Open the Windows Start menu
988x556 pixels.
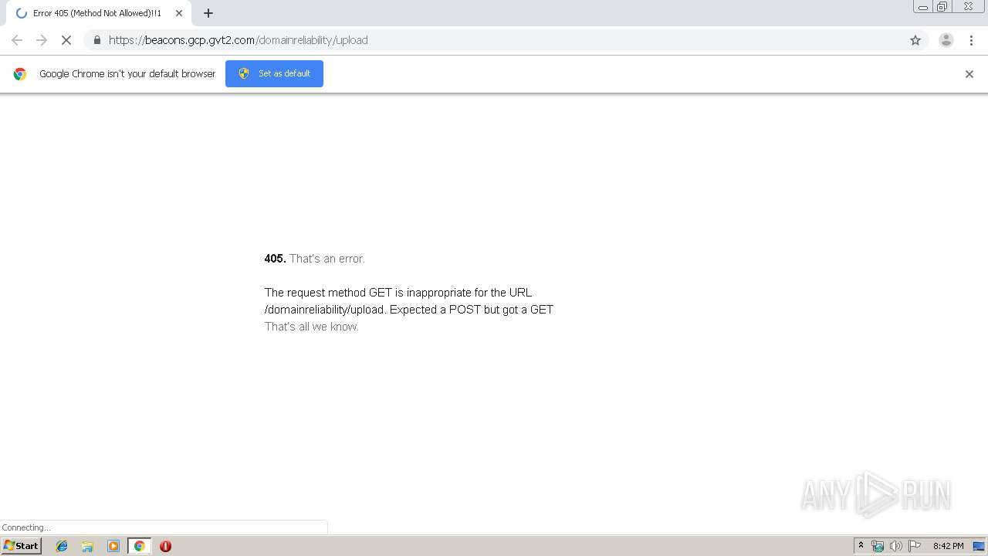tap(21, 546)
